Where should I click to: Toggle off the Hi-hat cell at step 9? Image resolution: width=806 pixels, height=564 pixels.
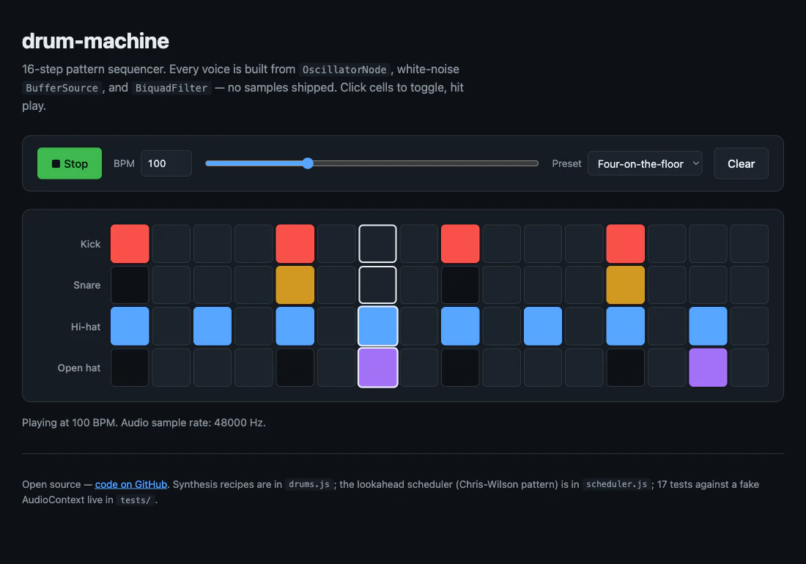coord(460,326)
